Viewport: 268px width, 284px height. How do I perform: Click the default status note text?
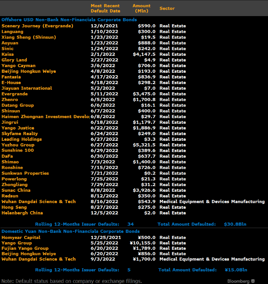click(72, 281)
